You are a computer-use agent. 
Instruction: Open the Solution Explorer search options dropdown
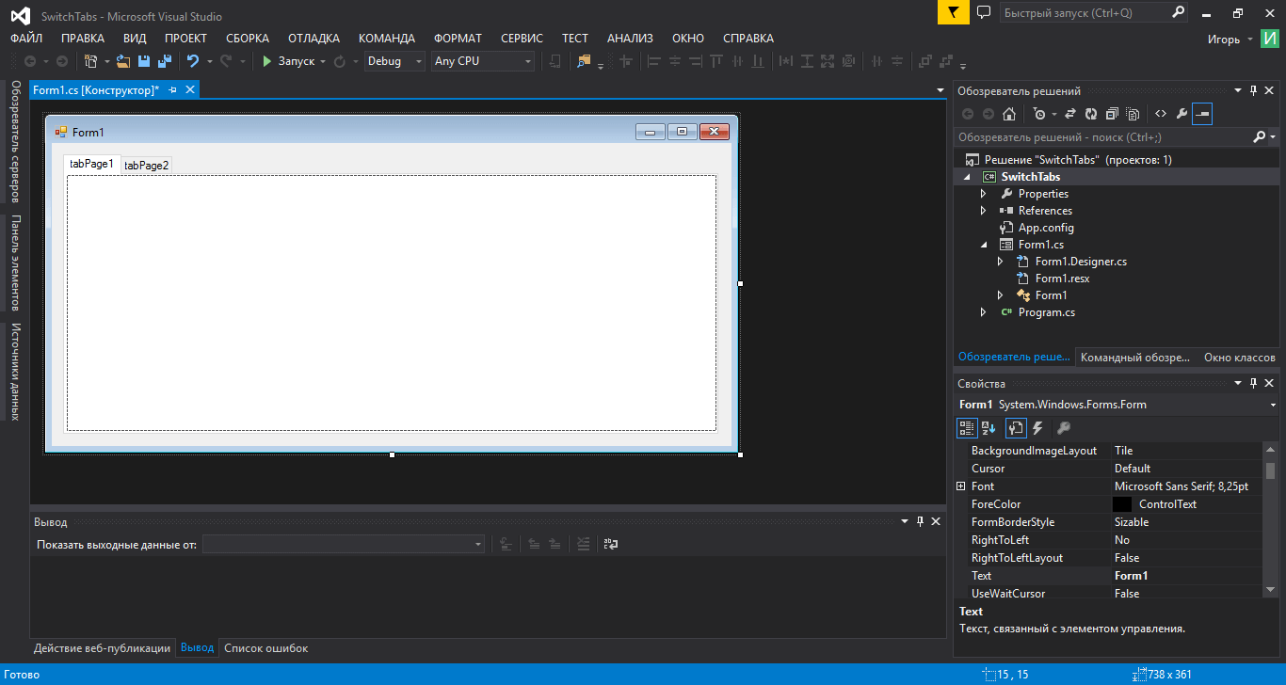(x=1274, y=137)
